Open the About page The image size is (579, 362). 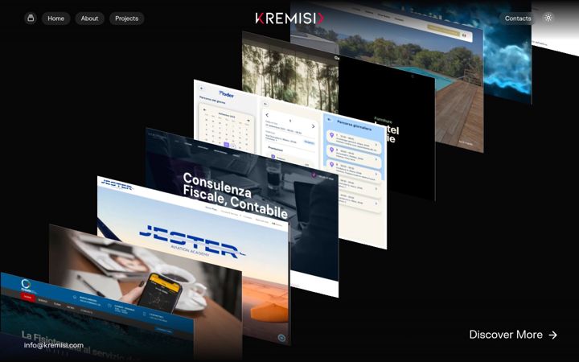[90, 19]
